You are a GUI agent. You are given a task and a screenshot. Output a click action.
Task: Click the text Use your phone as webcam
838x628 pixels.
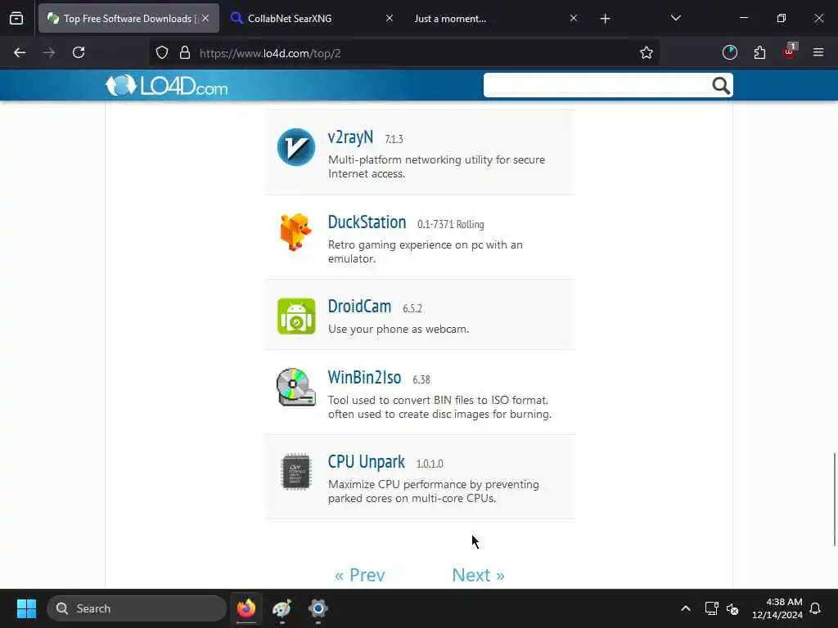click(399, 330)
